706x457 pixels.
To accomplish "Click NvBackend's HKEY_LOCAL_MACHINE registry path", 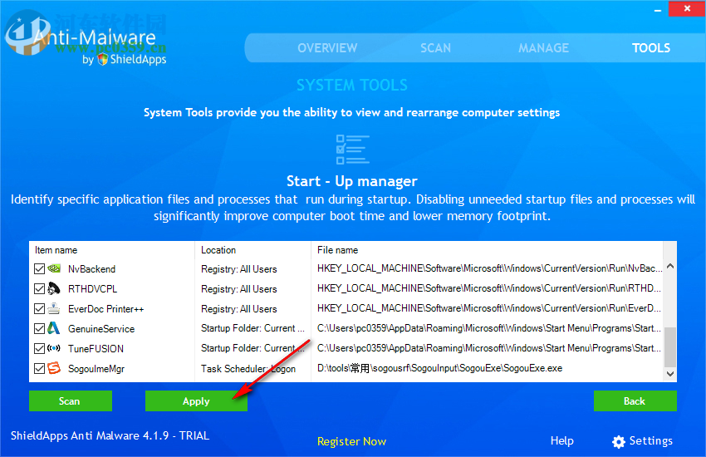I will click(x=489, y=268).
